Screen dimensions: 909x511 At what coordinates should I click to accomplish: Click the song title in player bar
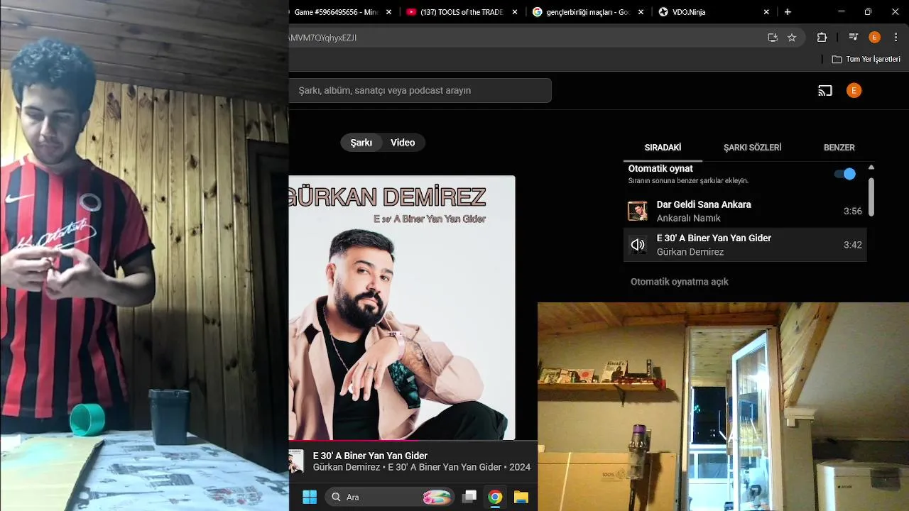coord(370,456)
